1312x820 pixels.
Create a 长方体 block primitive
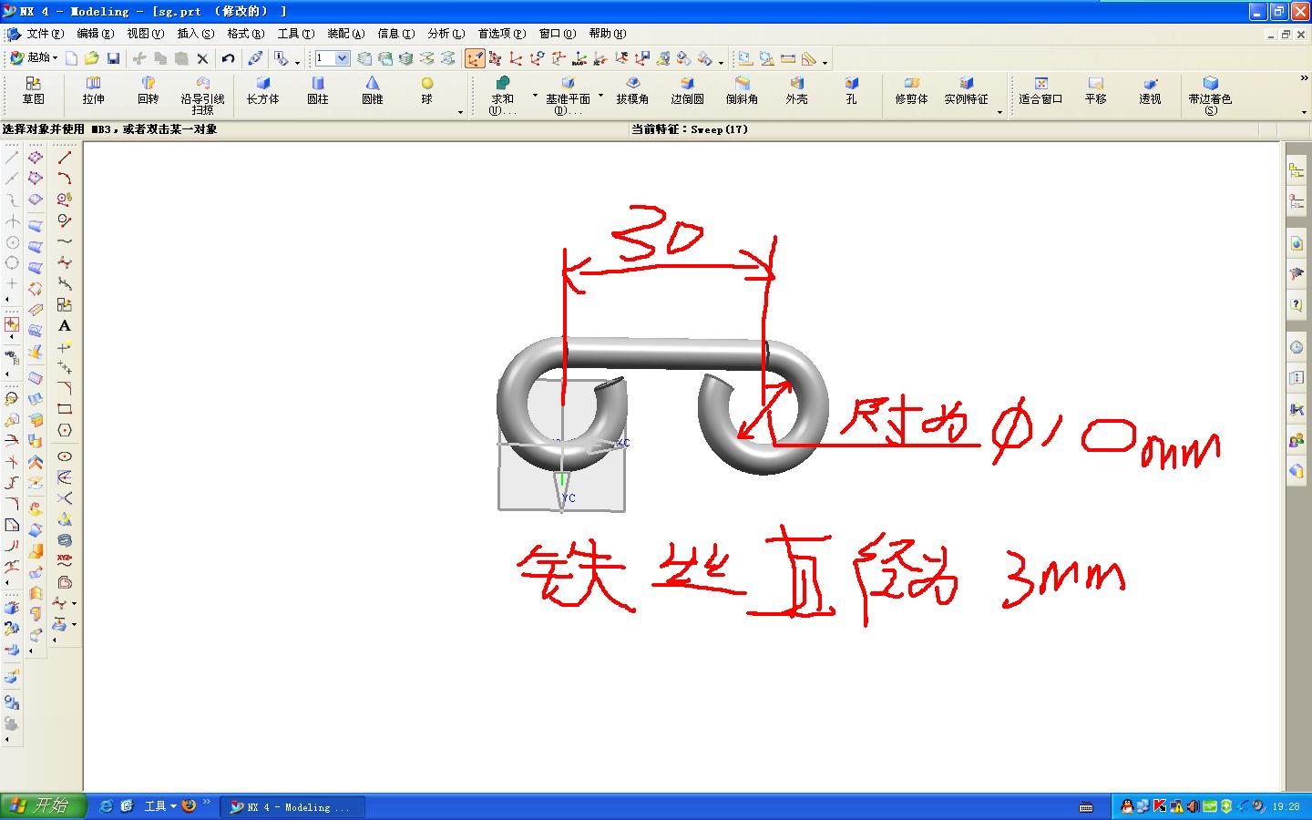click(x=262, y=90)
